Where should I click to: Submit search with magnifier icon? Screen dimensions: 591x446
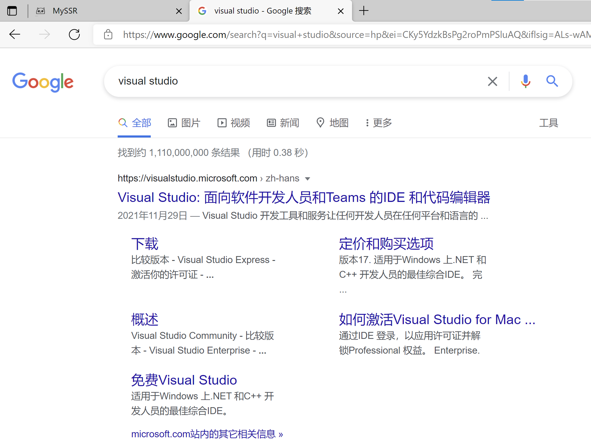point(552,81)
